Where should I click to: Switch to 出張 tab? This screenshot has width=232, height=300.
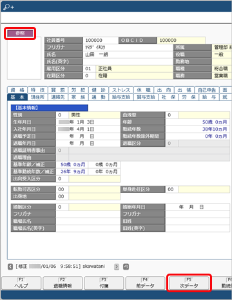click(184, 90)
